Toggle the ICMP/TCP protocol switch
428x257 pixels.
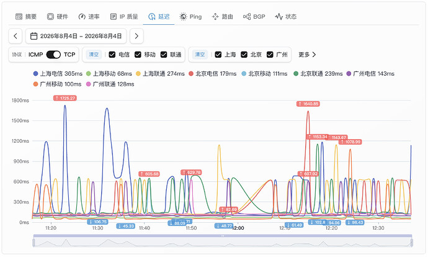53,55
